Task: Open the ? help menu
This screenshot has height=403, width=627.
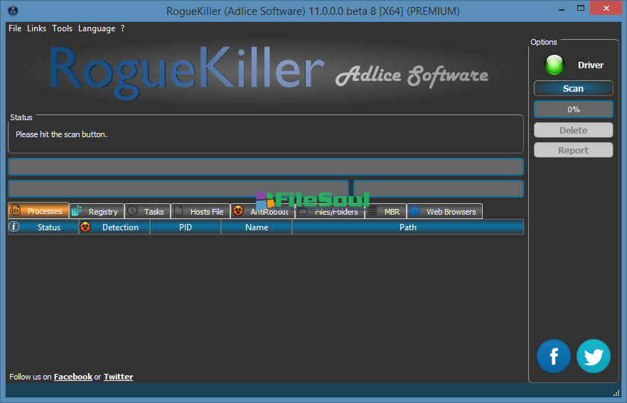Action: (122, 28)
